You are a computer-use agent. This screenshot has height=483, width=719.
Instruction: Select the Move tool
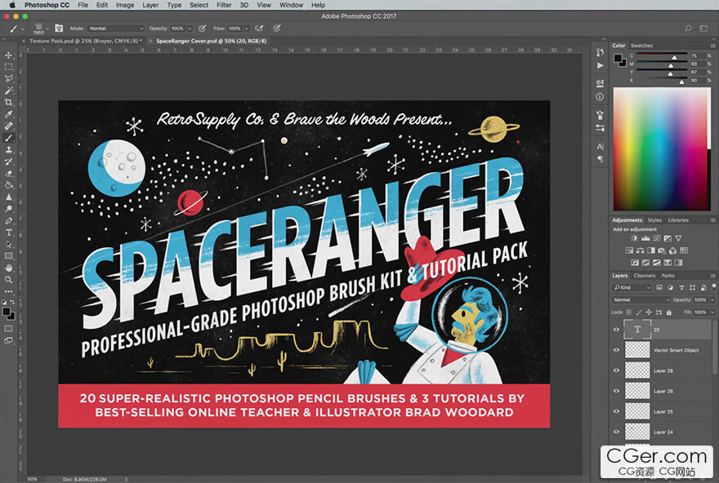pos(9,55)
